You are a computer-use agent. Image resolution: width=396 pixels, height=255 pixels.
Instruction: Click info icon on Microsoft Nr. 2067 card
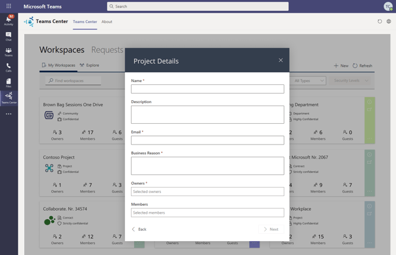coord(369,155)
